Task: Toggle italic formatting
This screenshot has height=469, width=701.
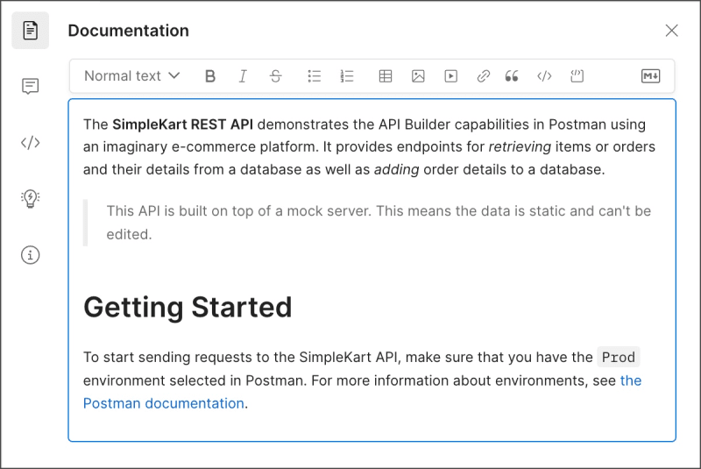Action: point(243,76)
